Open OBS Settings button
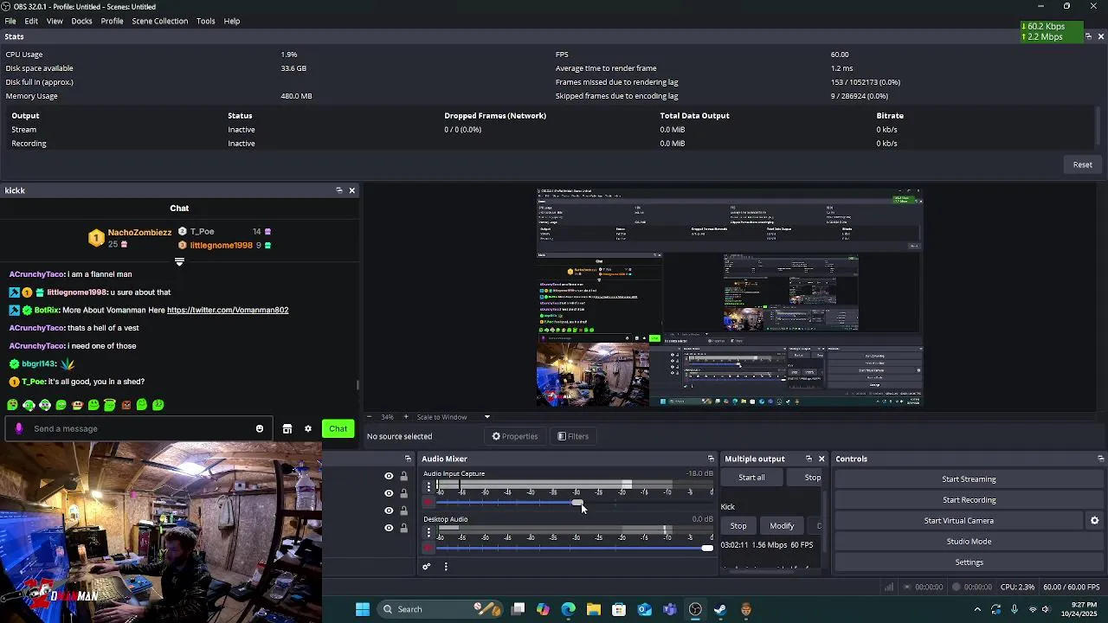This screenshot has height=623, width=1108. pyautogui.click(x=969, y=562)
